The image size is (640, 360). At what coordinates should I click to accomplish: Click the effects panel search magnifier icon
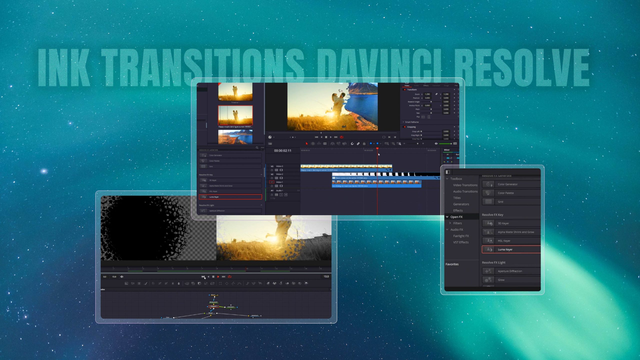click(257, 147)
